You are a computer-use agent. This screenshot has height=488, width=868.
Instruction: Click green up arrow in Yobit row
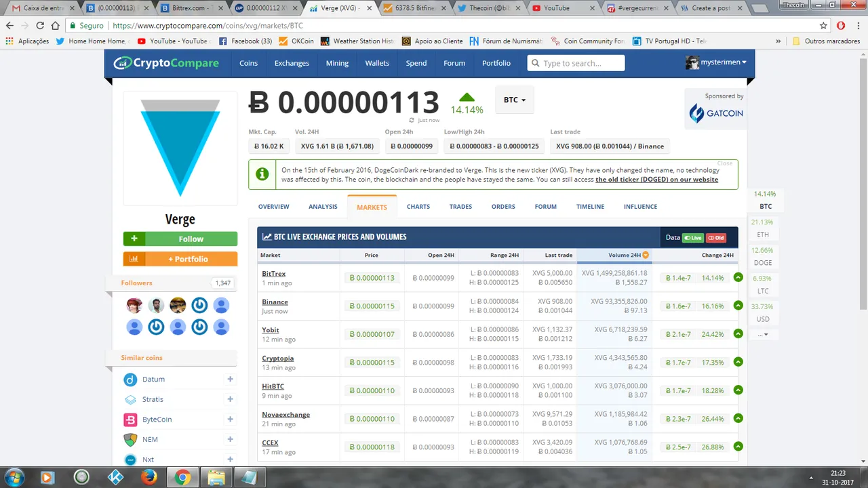pos(738,333)
